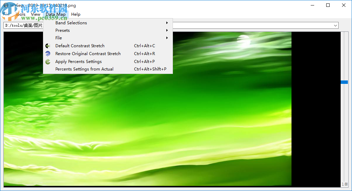Open the path dropdown arrow
This screenshot has height=191, width=352.
[x=335, y=25]
